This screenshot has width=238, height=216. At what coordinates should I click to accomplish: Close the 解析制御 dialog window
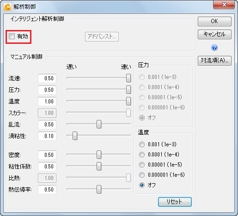tap(224, 5)
